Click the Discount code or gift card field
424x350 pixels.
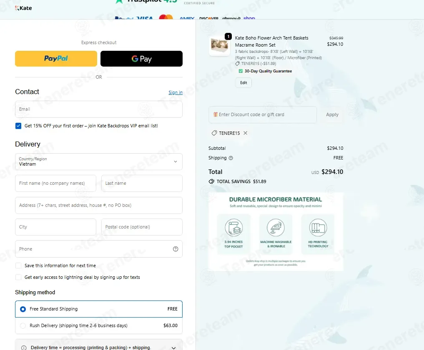[262, 114]
